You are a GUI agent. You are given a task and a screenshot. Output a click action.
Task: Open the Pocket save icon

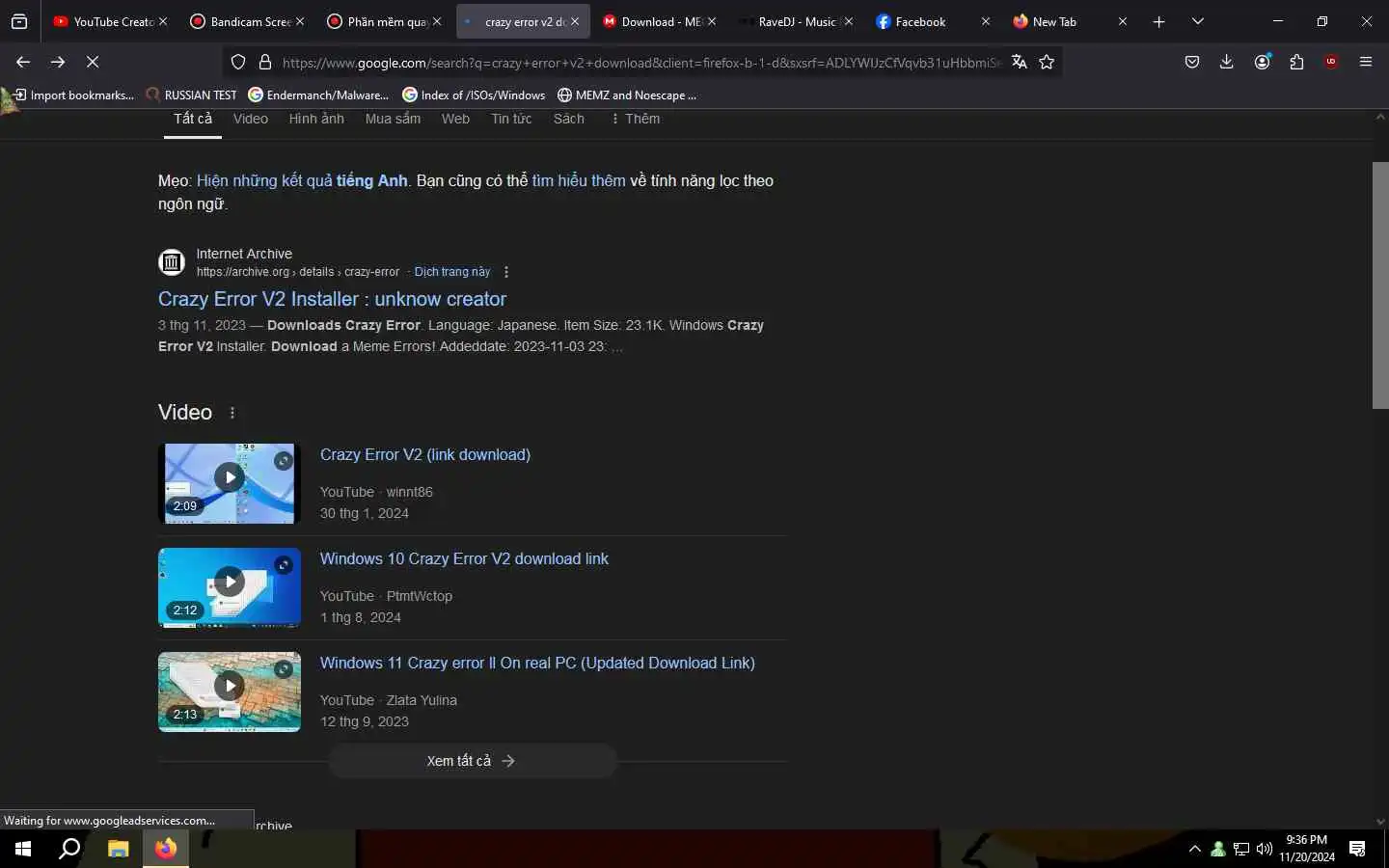tap(1192, 62)
